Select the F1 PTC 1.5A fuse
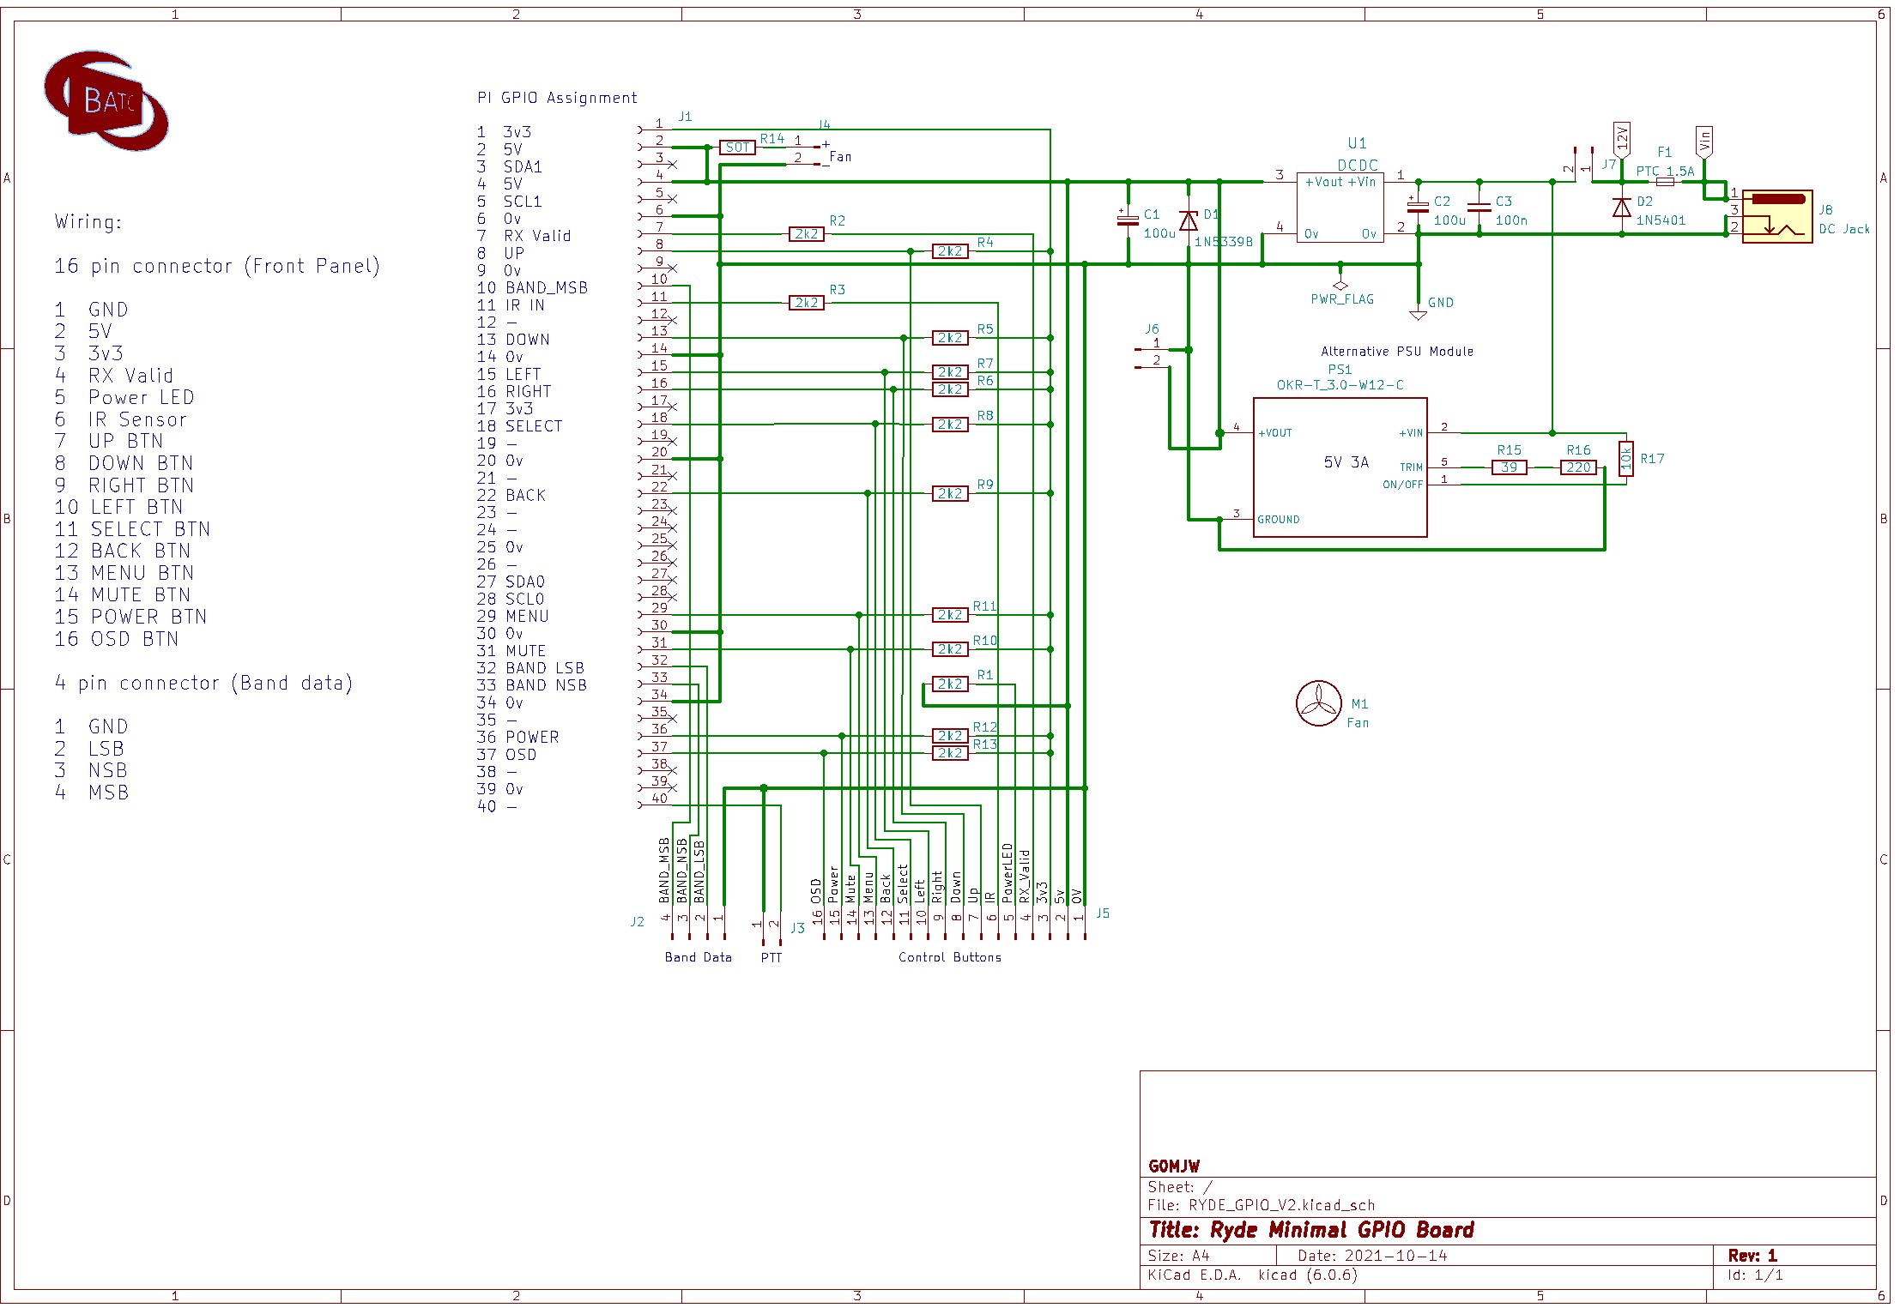Viewport: 1900px width, 1314px height. (x=1665, y=182)
